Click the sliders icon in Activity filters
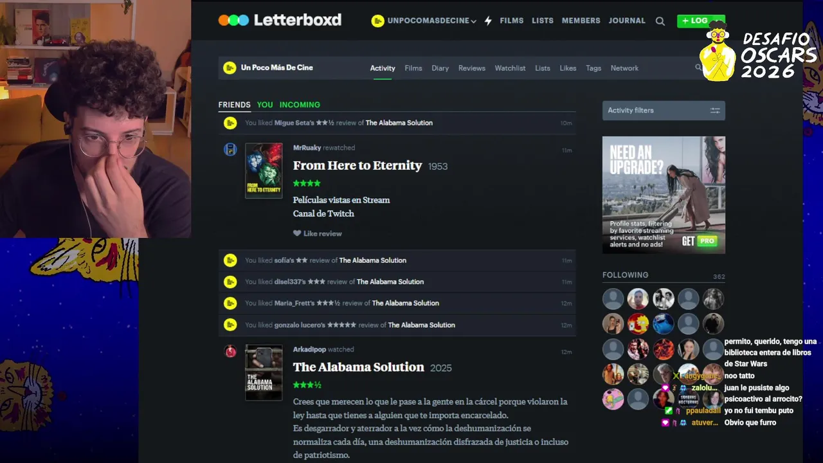 (x=715, y=111)
